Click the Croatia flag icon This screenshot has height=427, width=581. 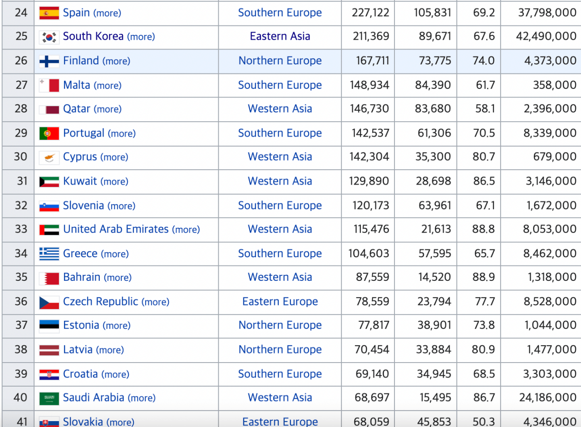pos(49,374)
